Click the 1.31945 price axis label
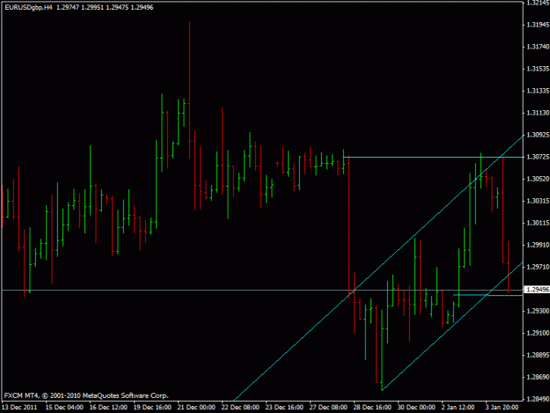The width and height of the screenshot is (550, 413). click(538, 25)
